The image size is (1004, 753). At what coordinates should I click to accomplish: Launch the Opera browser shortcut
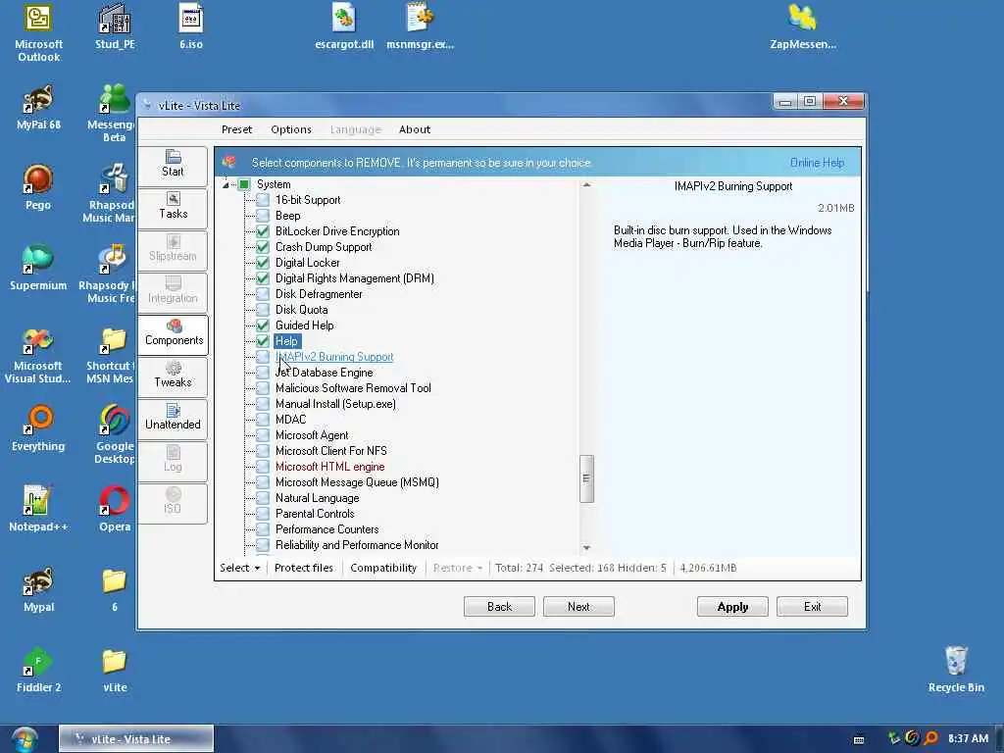[x=115, y=509]
